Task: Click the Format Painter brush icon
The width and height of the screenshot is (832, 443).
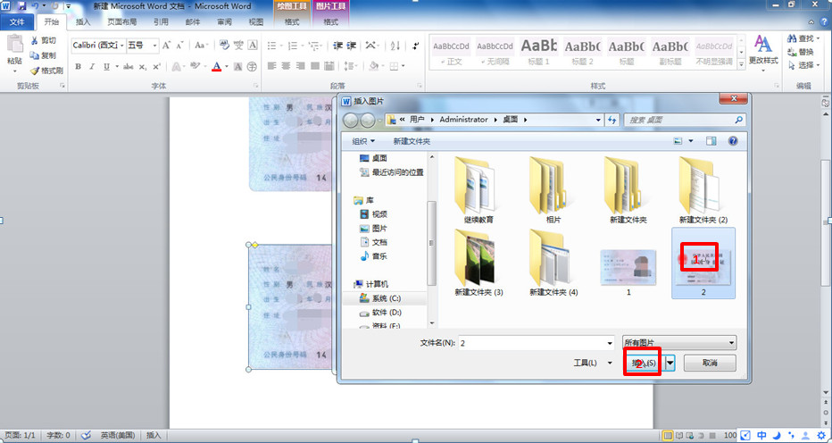Action: (35, 71)
